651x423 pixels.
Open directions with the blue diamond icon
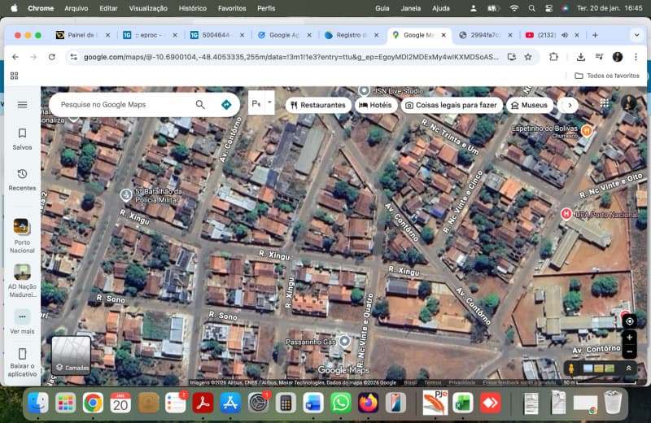pyautogui.click(x=226, y=105)
